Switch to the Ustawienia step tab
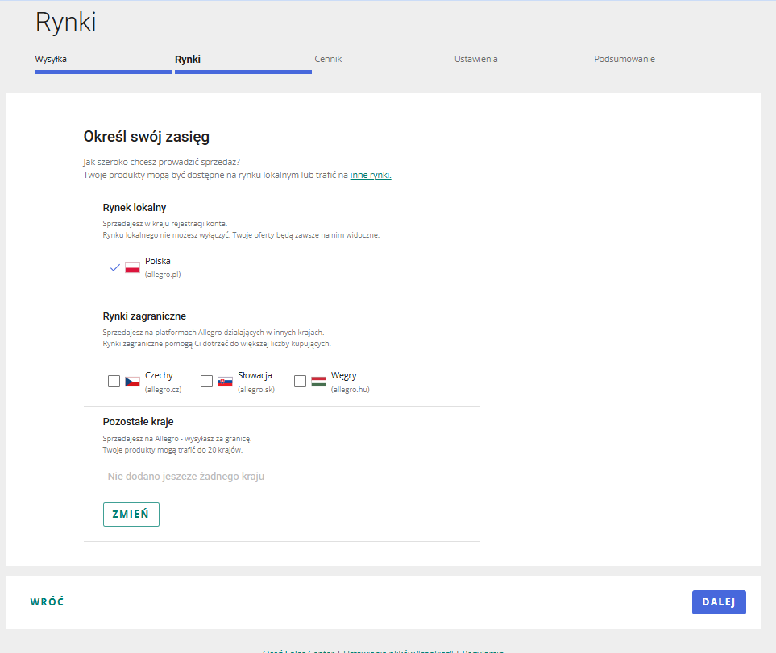Viewport: 776px width, 653px height. [x=475, y=59]
